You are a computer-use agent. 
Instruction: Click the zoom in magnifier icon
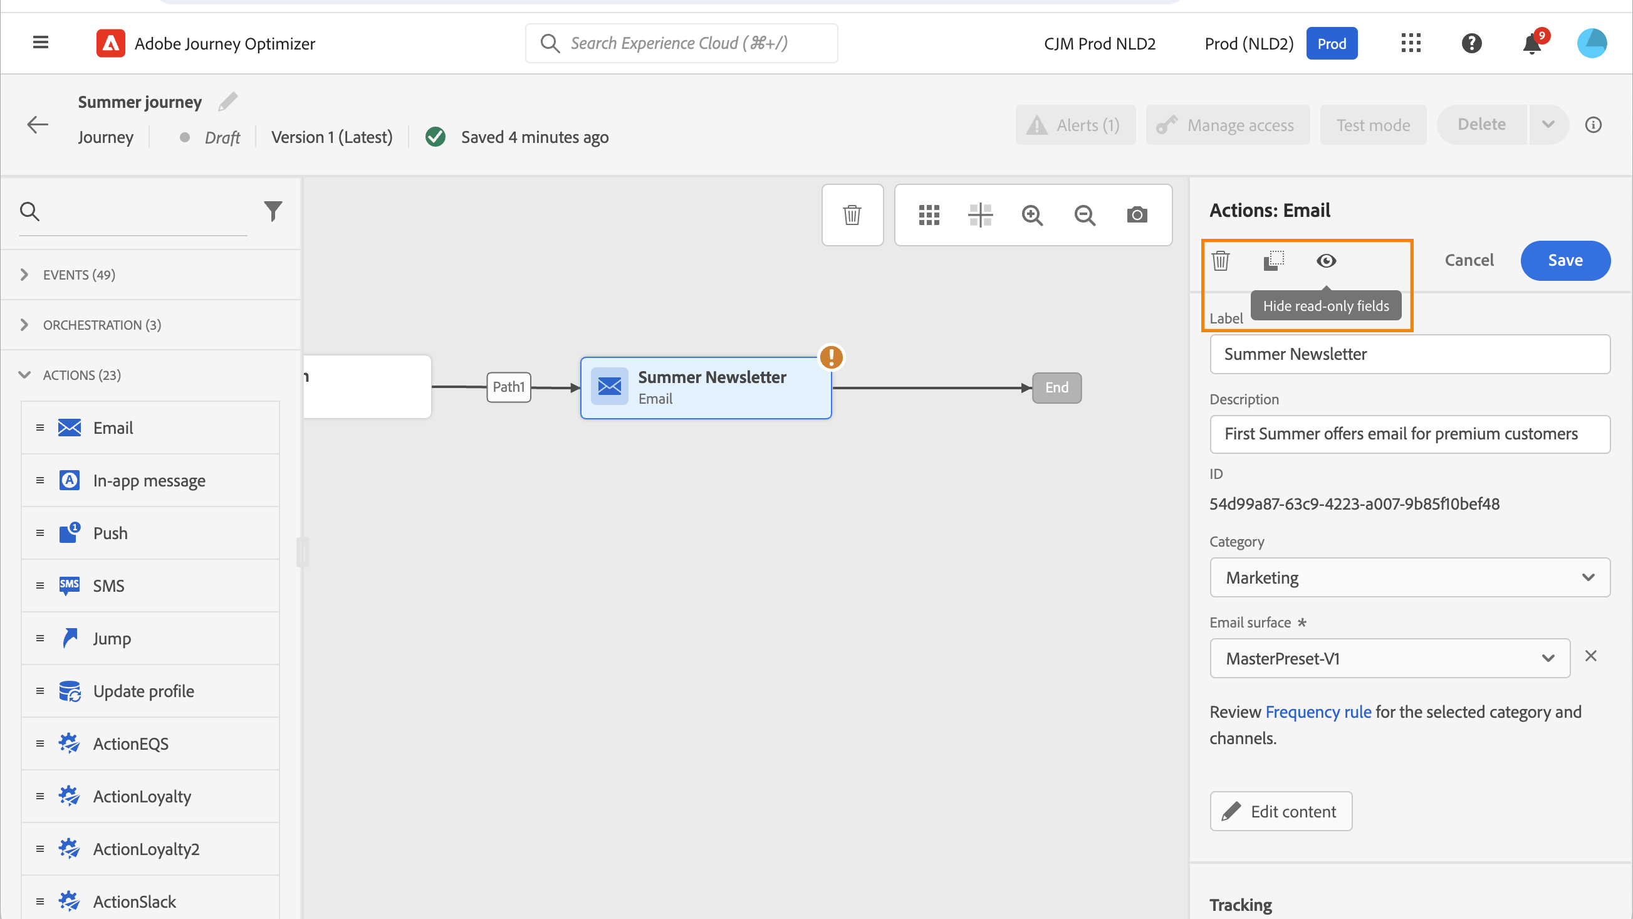pyautogui.click(x=1032, y=215)
